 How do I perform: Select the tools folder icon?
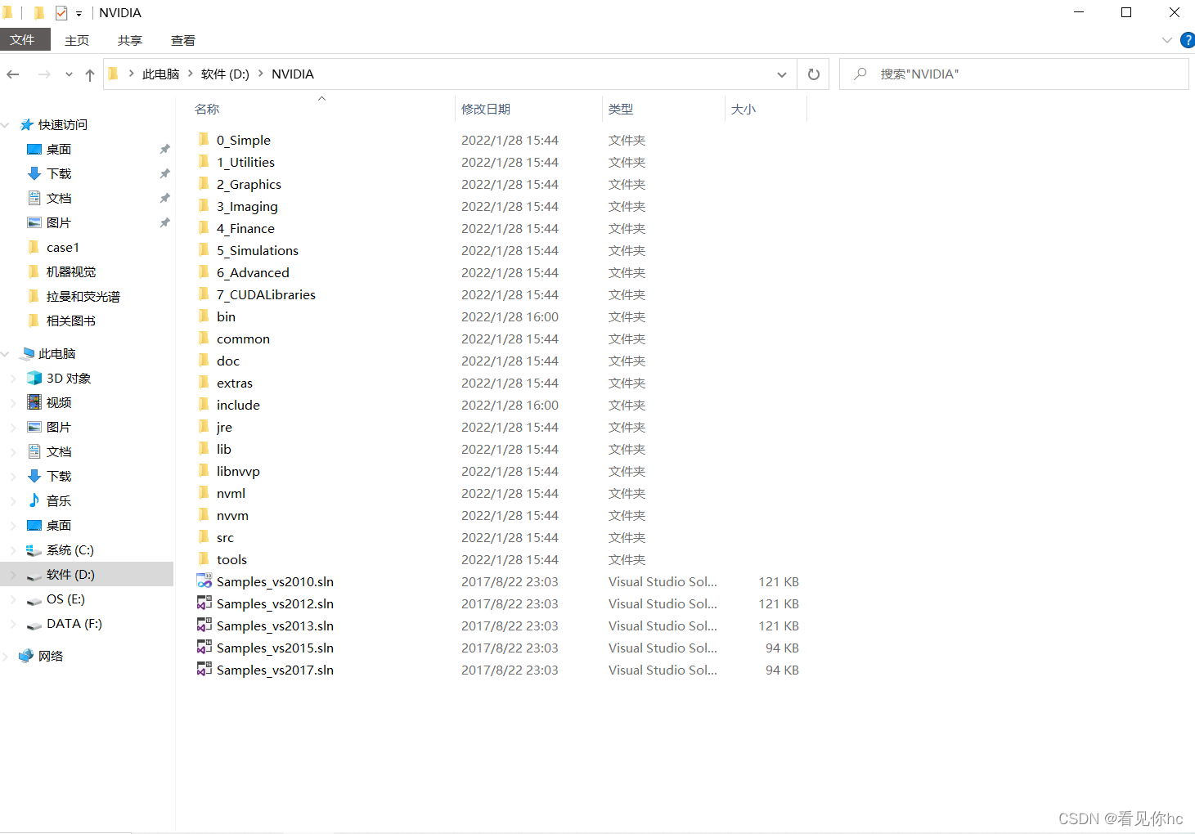(x=204, y=559)
